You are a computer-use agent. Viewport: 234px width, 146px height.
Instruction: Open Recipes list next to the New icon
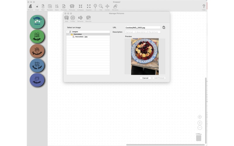click(50, 6)
